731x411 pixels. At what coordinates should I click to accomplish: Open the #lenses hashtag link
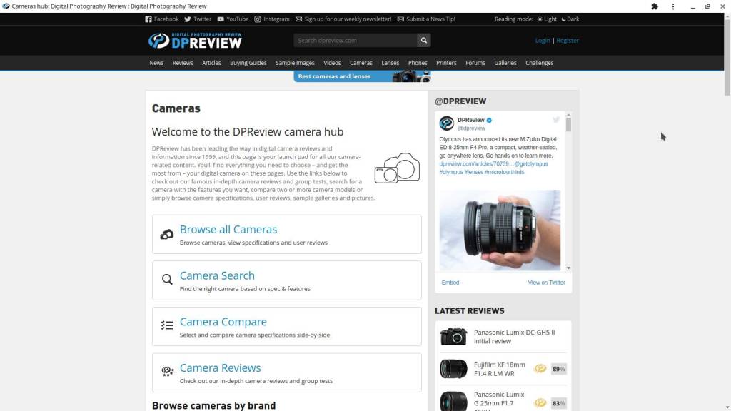click(474, 172)
